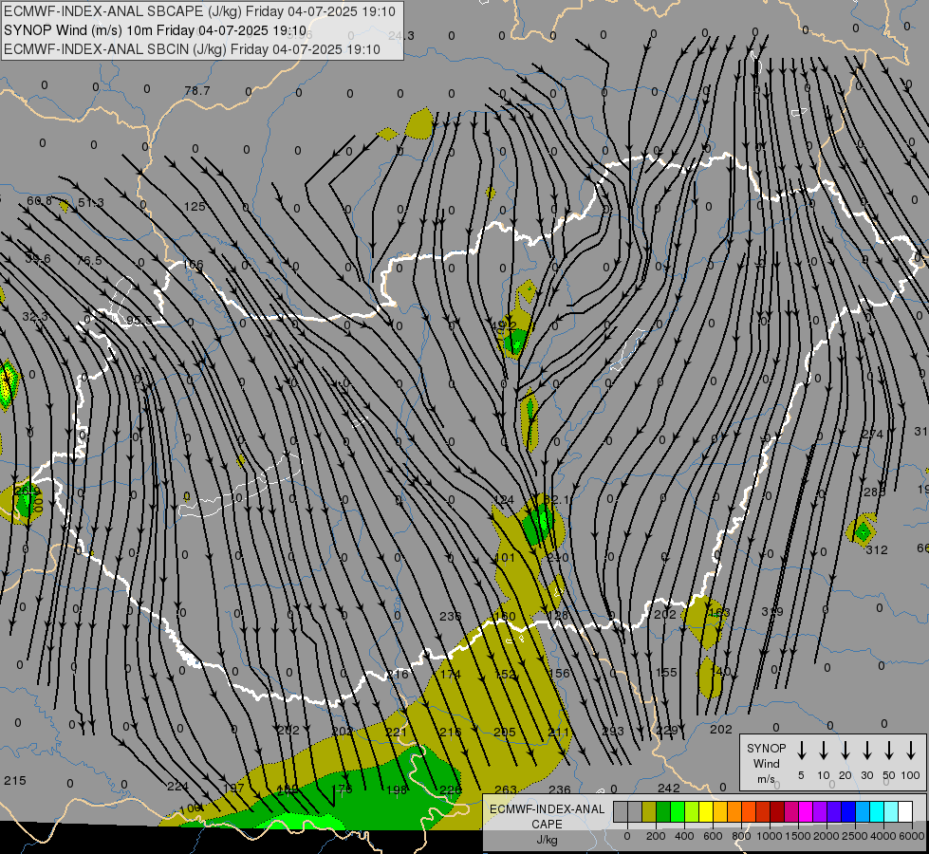Viewport: 929px width, 854px height.
Task: Click the 76.5 value on the map
Action: coord(89,261)
